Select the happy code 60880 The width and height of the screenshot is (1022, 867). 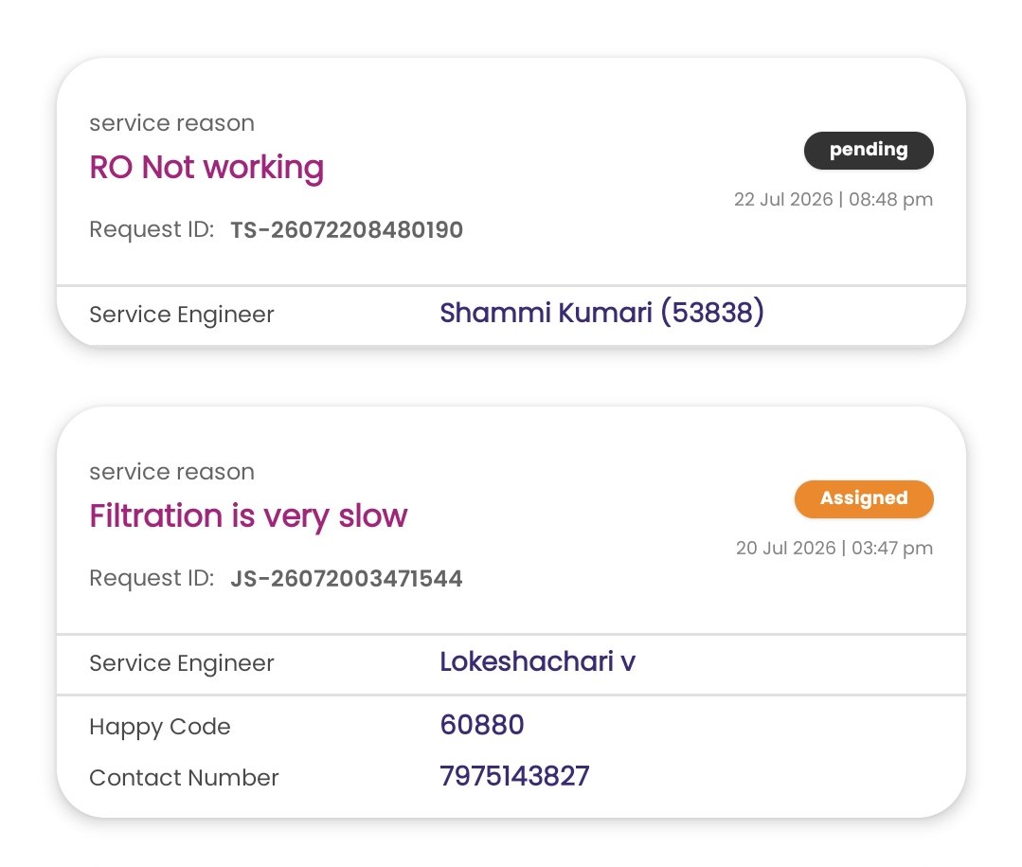coord(482,725)
